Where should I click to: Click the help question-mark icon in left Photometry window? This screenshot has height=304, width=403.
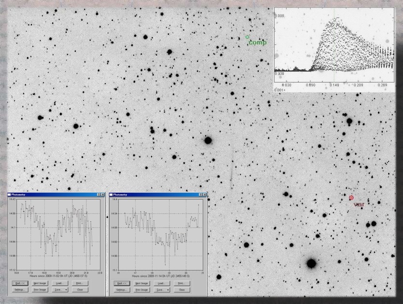(98, 194)
